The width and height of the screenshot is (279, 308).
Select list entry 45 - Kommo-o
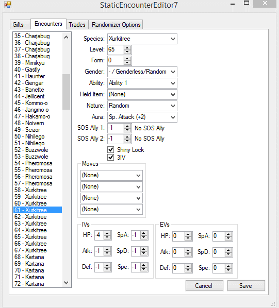click(38, 103)
